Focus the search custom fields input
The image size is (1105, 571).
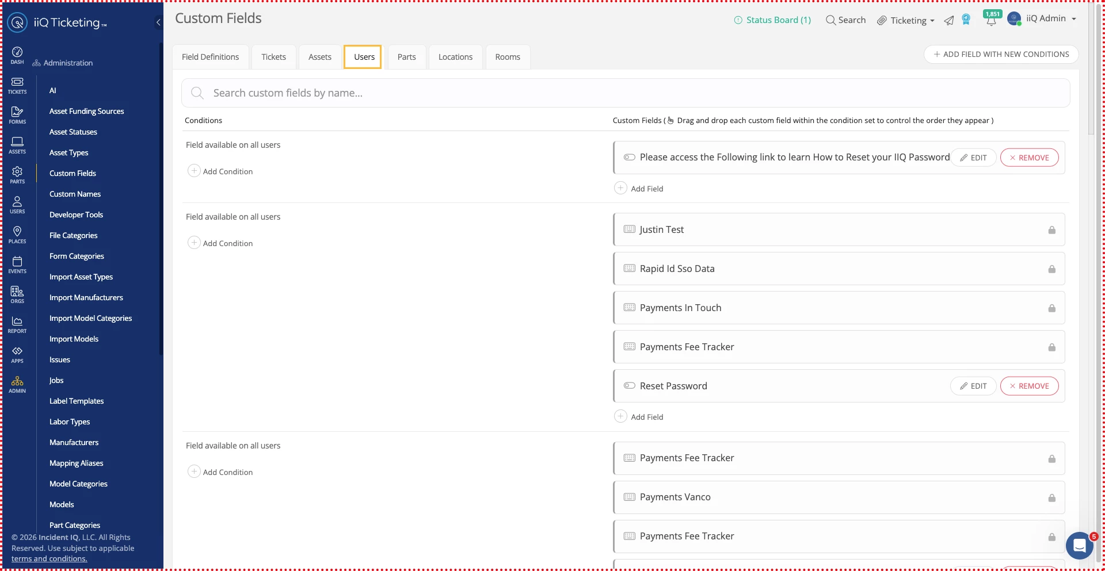[626, 93]
